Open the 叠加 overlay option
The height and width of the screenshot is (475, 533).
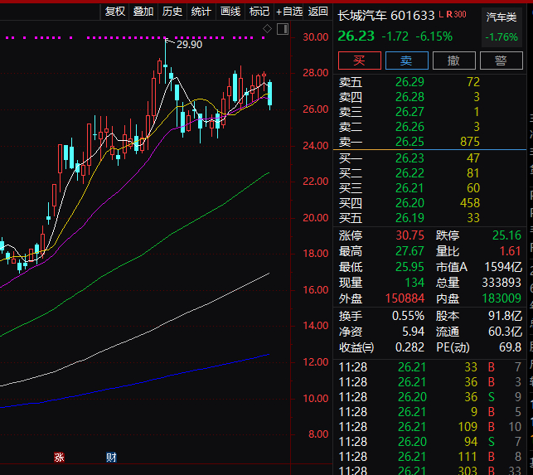pos(143,12)
